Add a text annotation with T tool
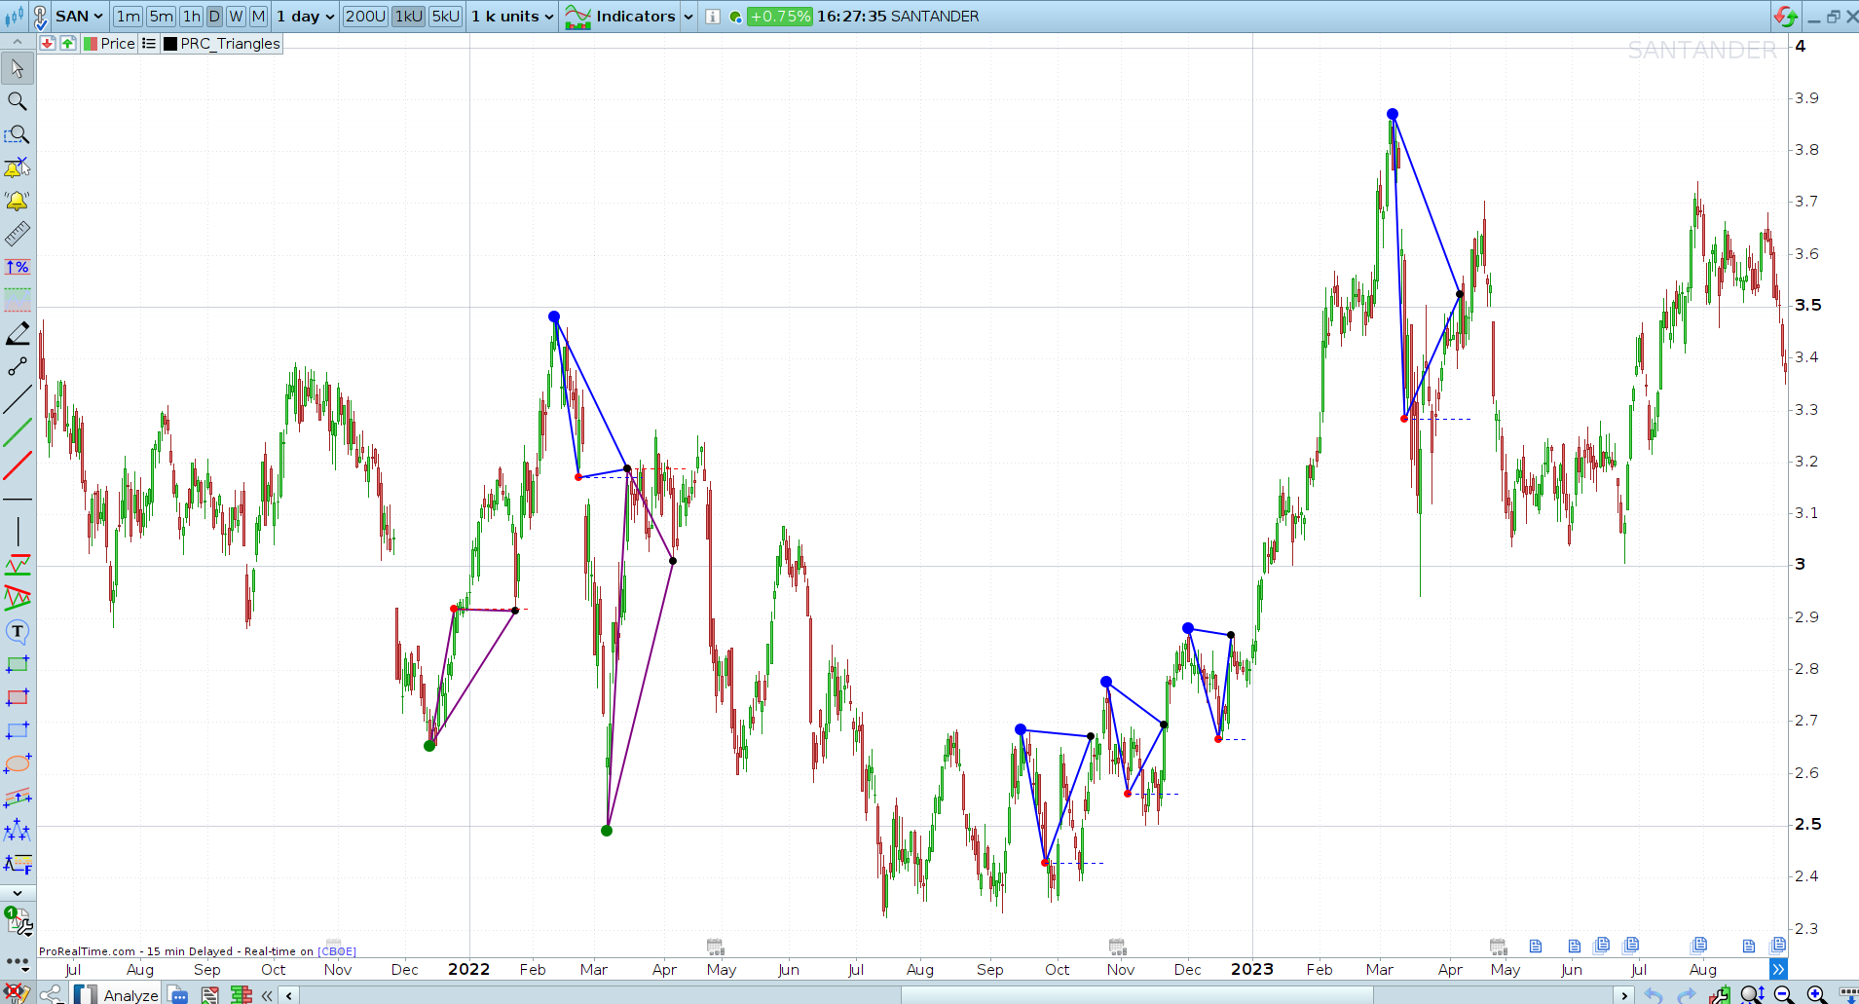Screen dimensions: 1859x1004 click(x=18, y=631)
